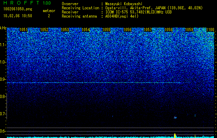Click the 'meteor' count label
Image resolution: width=217 pixels, height=138 pixels.
point(49,11)
